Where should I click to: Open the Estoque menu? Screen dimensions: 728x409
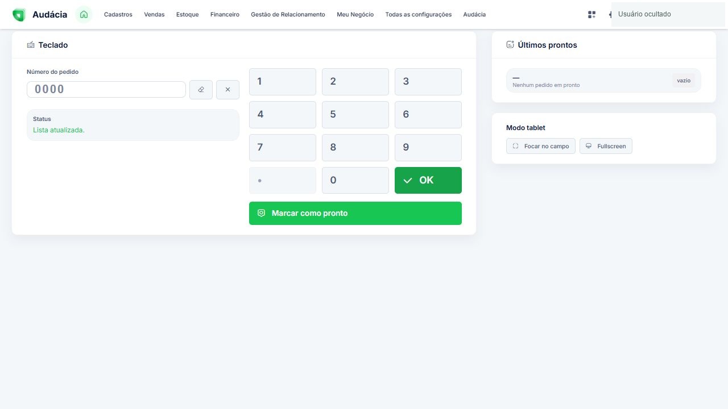[x=188, y=15]
